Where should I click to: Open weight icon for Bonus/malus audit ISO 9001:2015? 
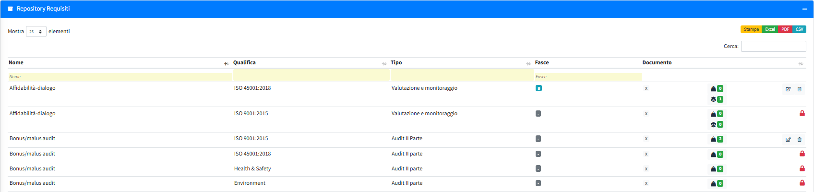pos(713,139)
